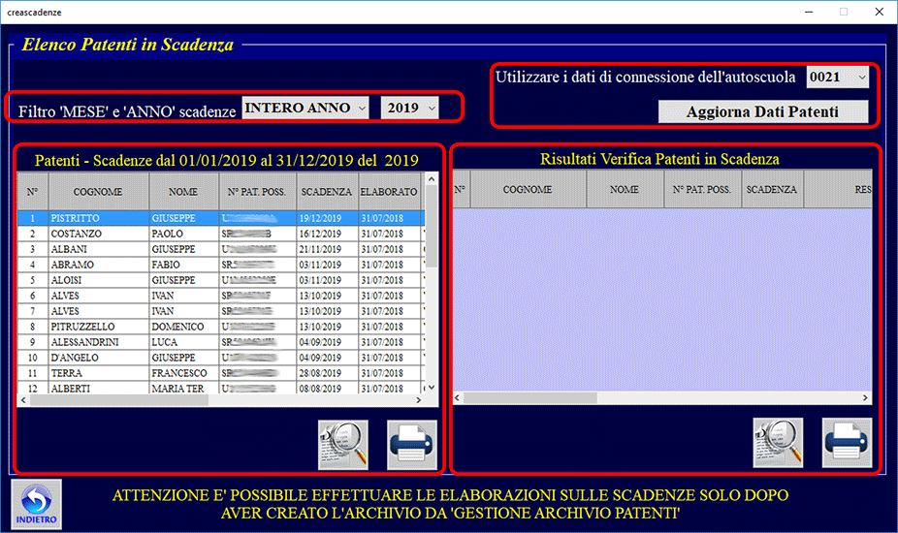
Task: Minimize the creascadenze window
Action: pyautogui.click(x=809, y=12)
